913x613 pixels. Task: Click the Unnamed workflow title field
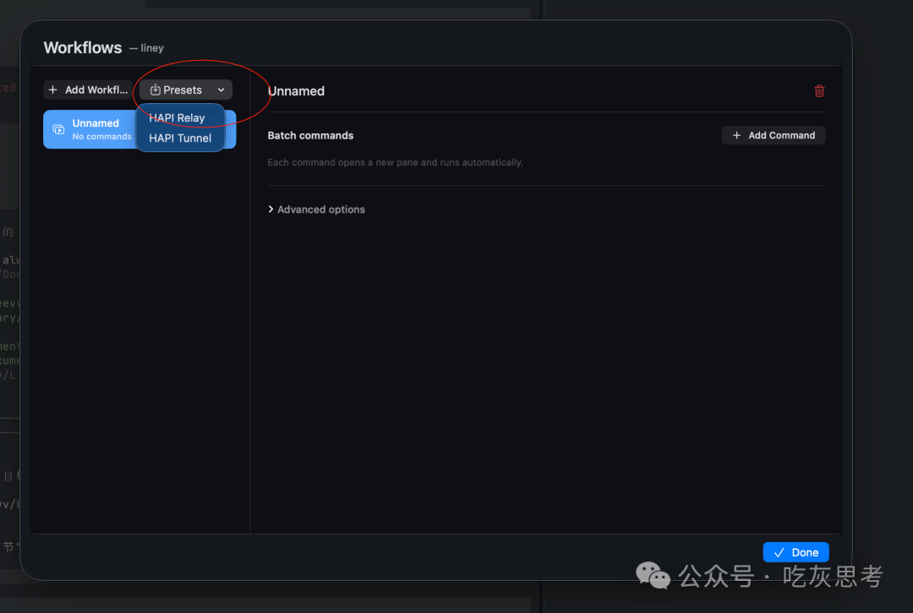click(x=296, y=91)
